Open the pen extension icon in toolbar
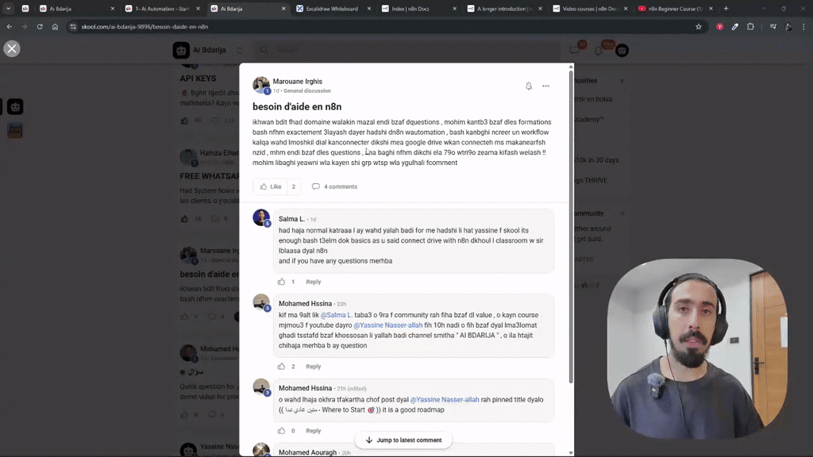Viewport: 813px width, 457px height. pyautogui.click(x=734, y=26)
